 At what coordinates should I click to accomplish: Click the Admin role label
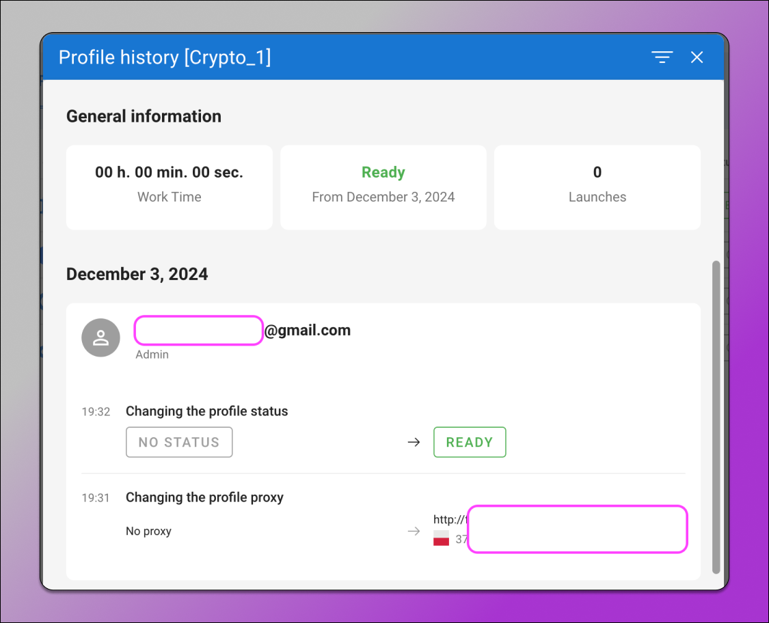click(x=152, y=355)
